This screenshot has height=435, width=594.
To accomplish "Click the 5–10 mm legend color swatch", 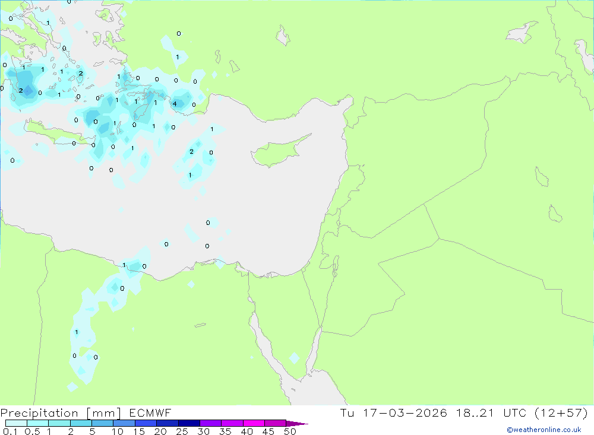I will point(103,423).
